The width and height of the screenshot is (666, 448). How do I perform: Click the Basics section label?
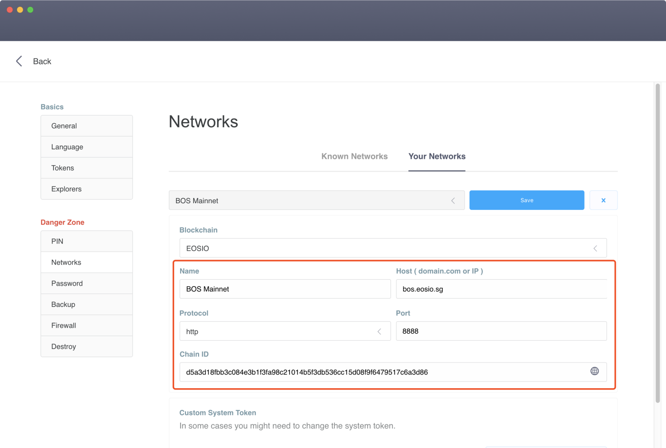pyautogui.click(x=52, y=107)
